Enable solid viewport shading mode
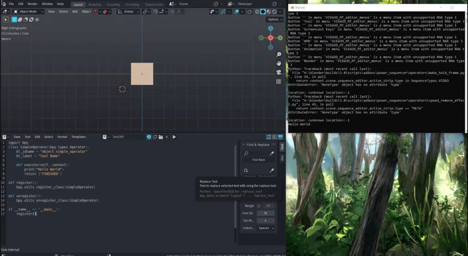The height and width of the screenshot is (256, 468). 263,12
